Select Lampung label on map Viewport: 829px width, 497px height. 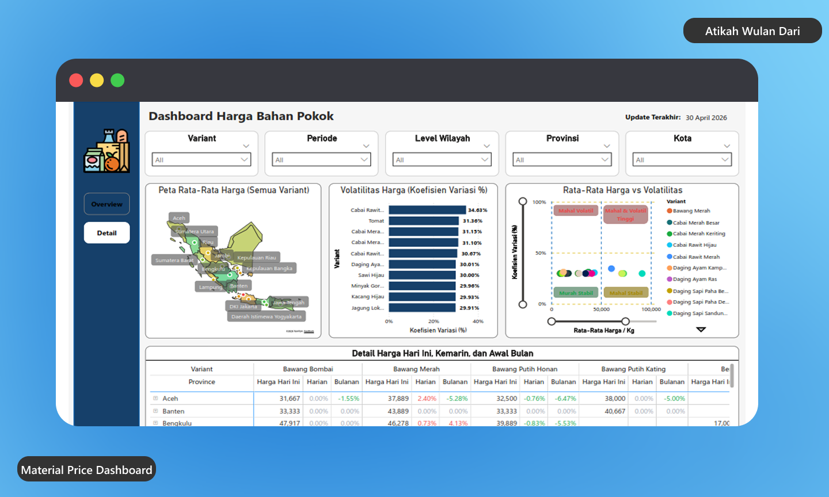tap(210, 287)
